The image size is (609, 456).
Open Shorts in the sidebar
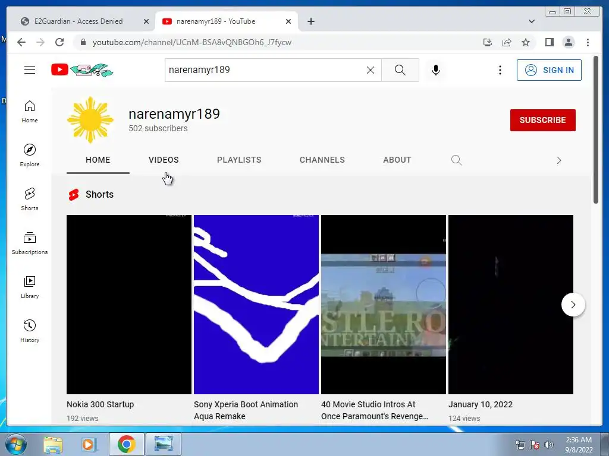point(30,199)
